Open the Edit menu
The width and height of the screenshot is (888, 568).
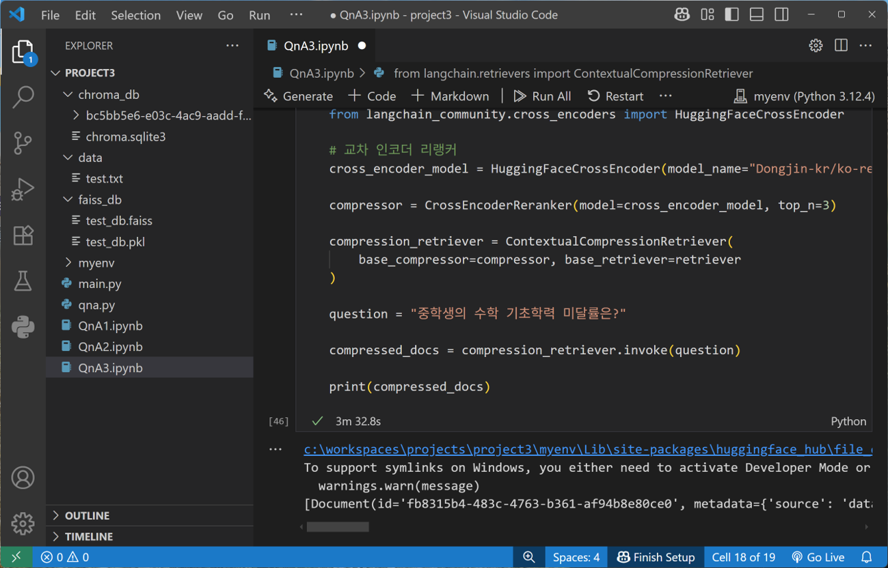(85, 15)
